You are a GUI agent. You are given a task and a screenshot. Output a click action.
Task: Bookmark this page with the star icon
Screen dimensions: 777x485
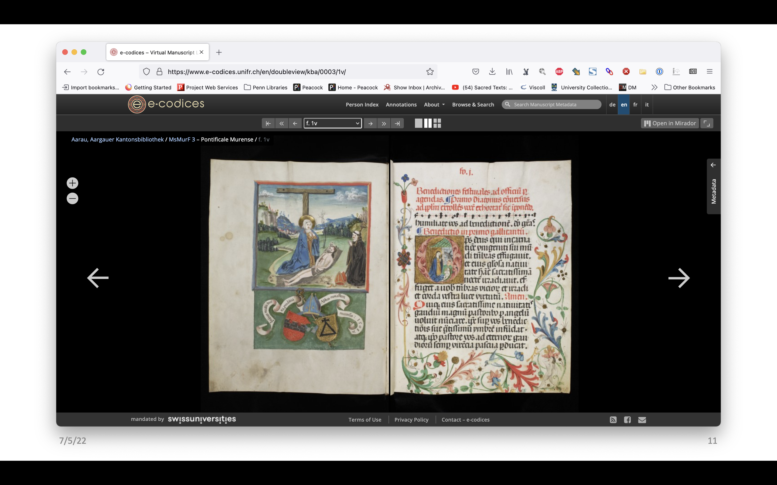430,71
